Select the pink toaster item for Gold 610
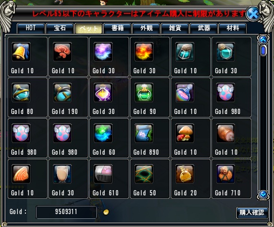 [103, 174]
